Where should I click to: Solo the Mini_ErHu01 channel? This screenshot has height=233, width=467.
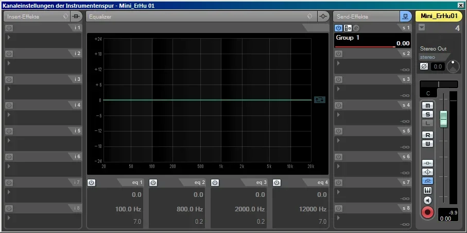coord(428,114)
